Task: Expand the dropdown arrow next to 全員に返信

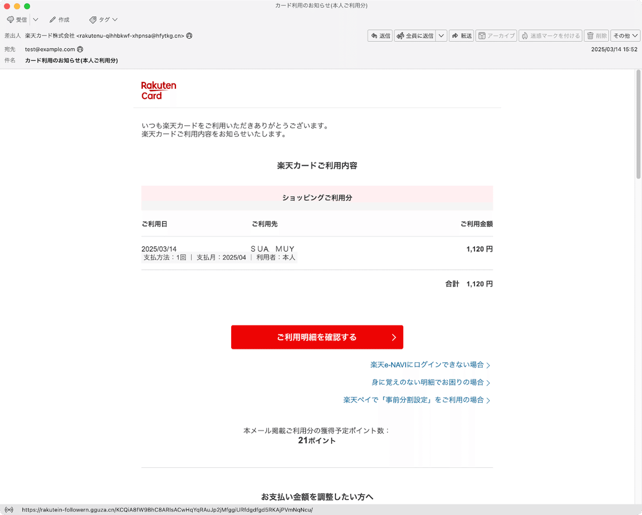Action: [x=441, y=36]
